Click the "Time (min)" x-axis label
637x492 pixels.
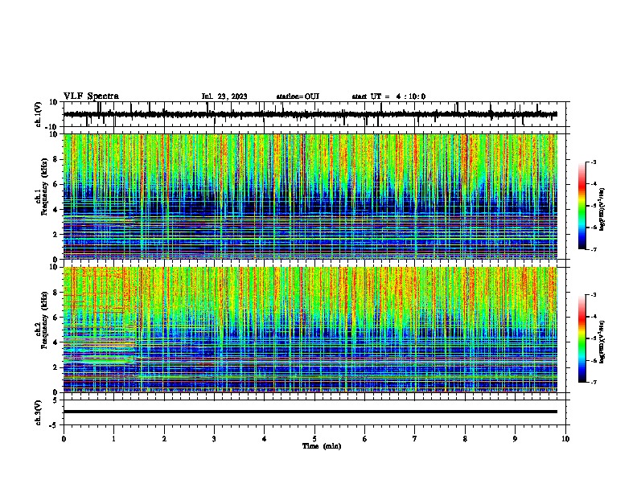point(322,446)
